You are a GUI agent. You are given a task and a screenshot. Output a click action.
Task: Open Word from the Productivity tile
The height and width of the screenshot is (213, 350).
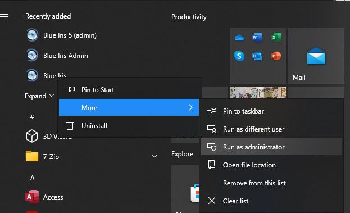pyautogui.click(x=257, y=37)
